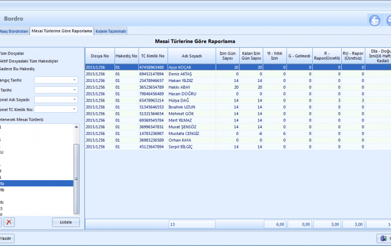Switch to the Kıdem Tazminatı tab
Viewport: 391px width, 246px height.
click(x=111, y=31)
